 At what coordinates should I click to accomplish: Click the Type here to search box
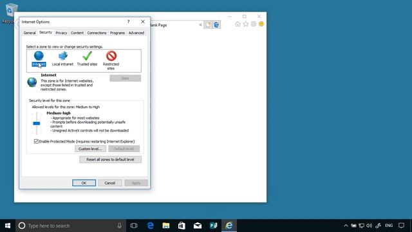[x=71, y=226]
